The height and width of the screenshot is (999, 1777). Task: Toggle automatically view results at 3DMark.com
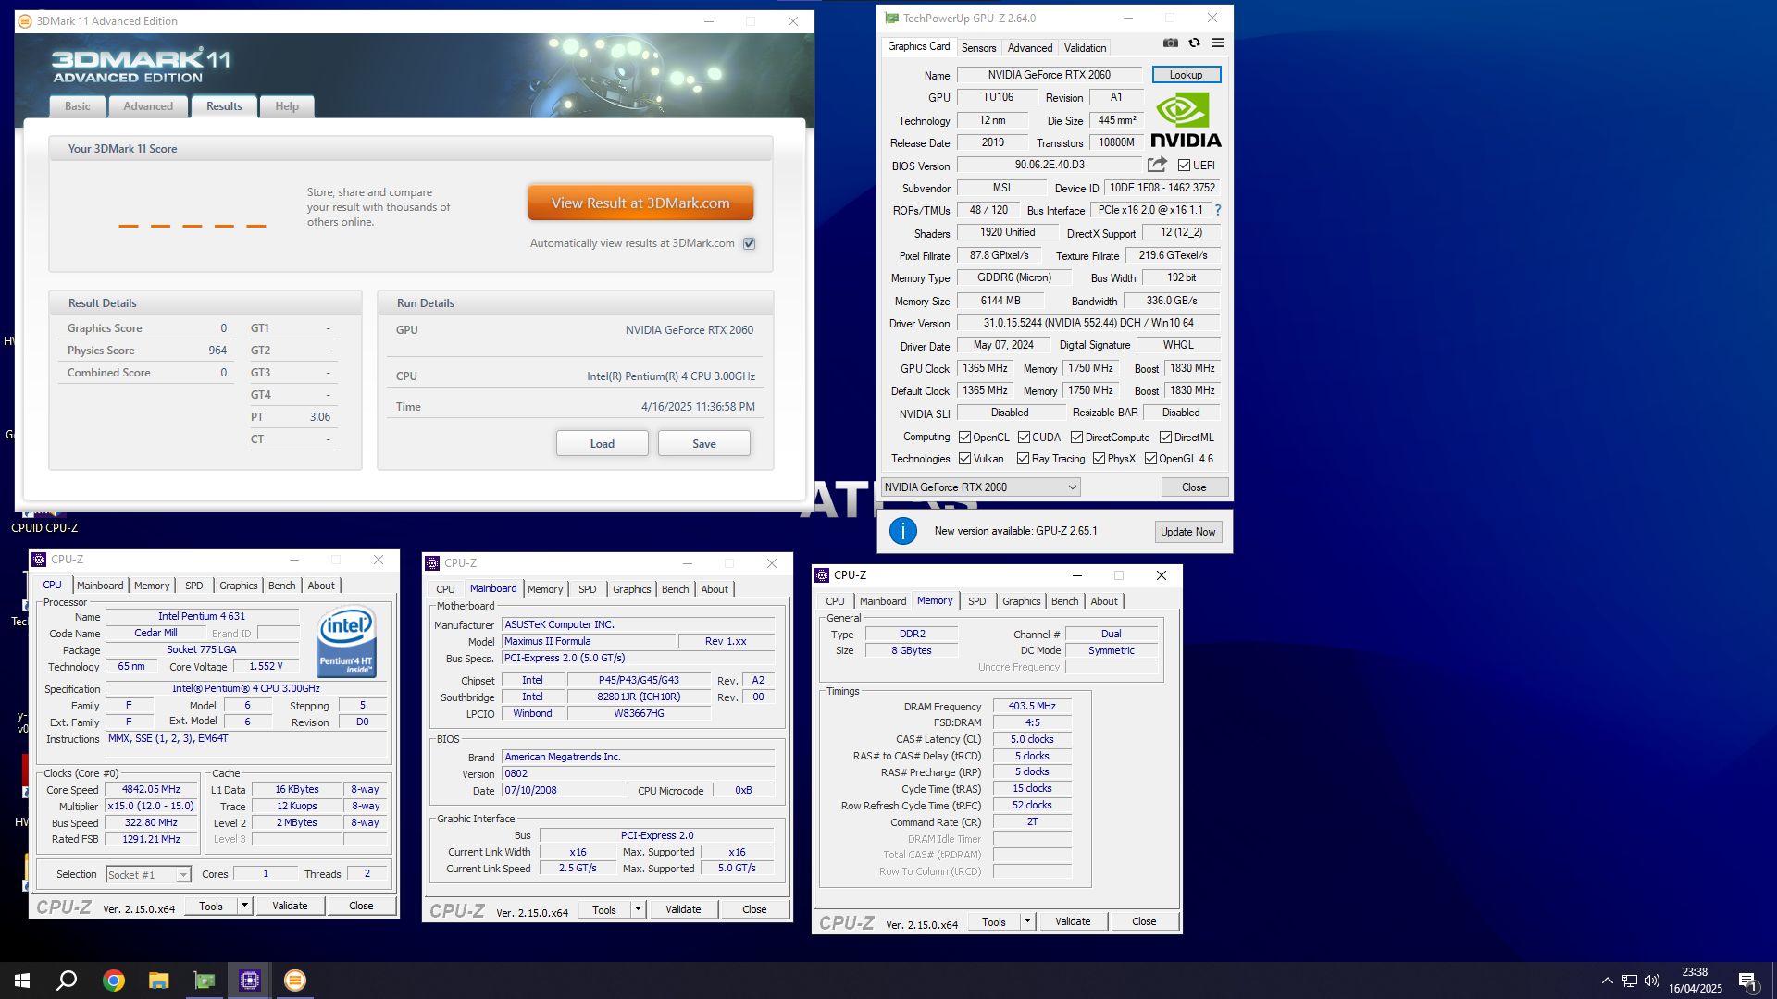click(750, 244)
